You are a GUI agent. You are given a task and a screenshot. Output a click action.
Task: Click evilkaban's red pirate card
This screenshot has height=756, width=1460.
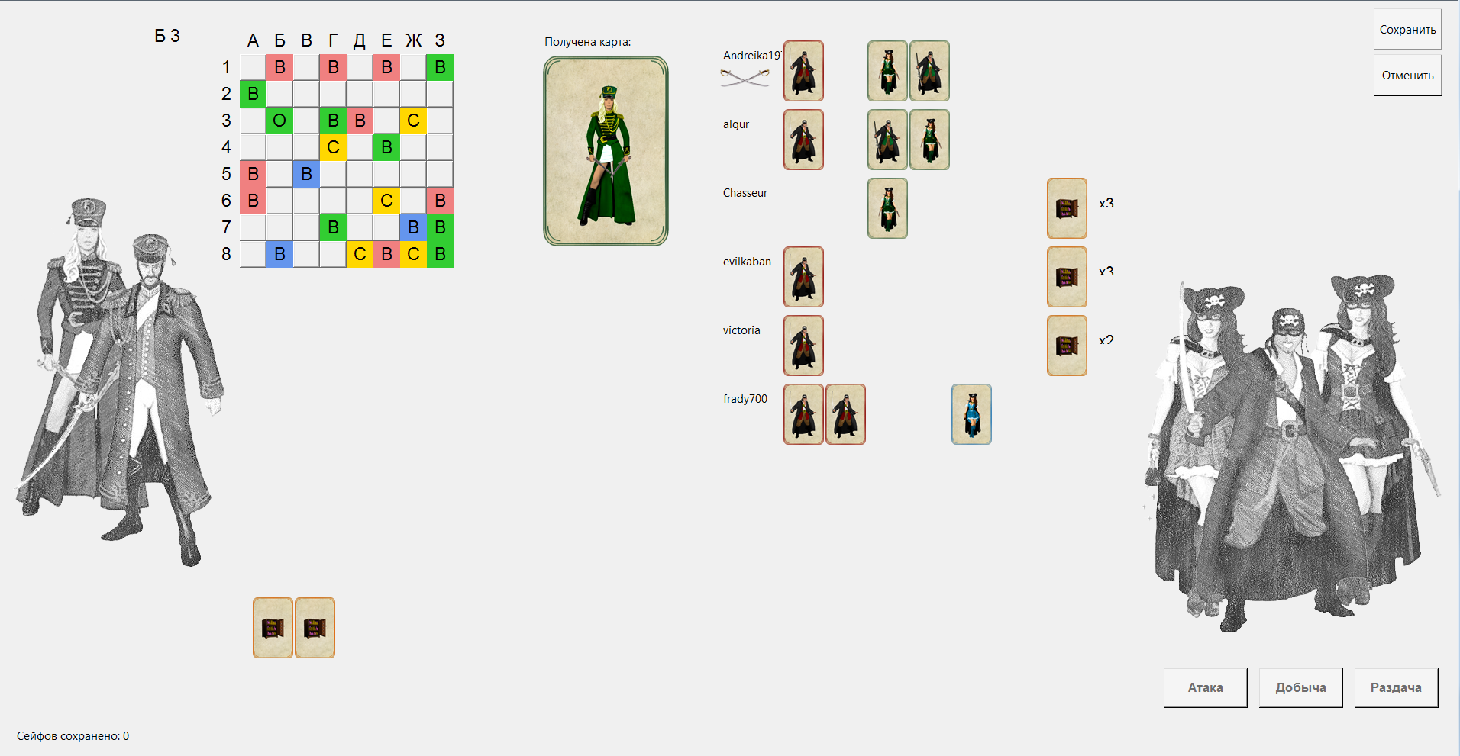click(x=803, y=277)
